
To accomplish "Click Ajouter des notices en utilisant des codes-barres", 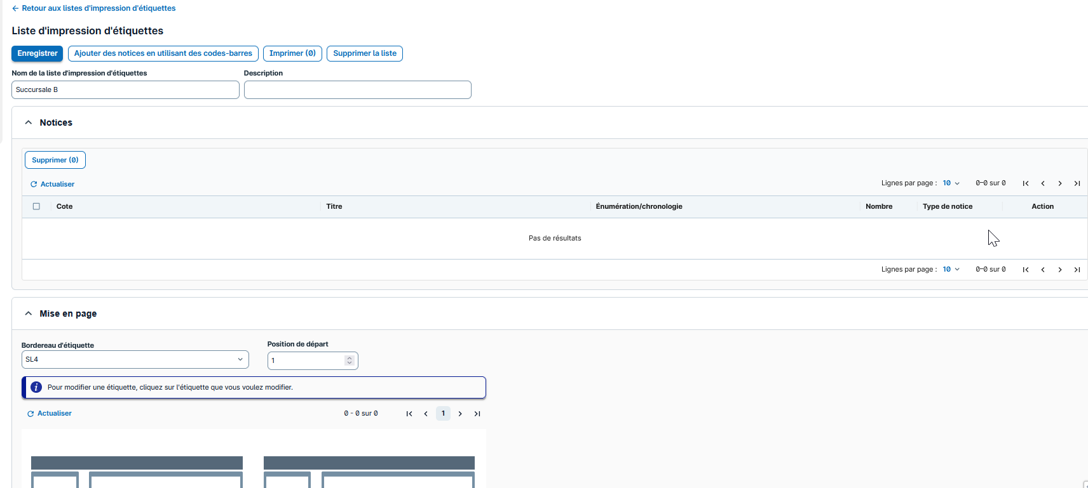I will pyautogui.click(x=163, y=53).
